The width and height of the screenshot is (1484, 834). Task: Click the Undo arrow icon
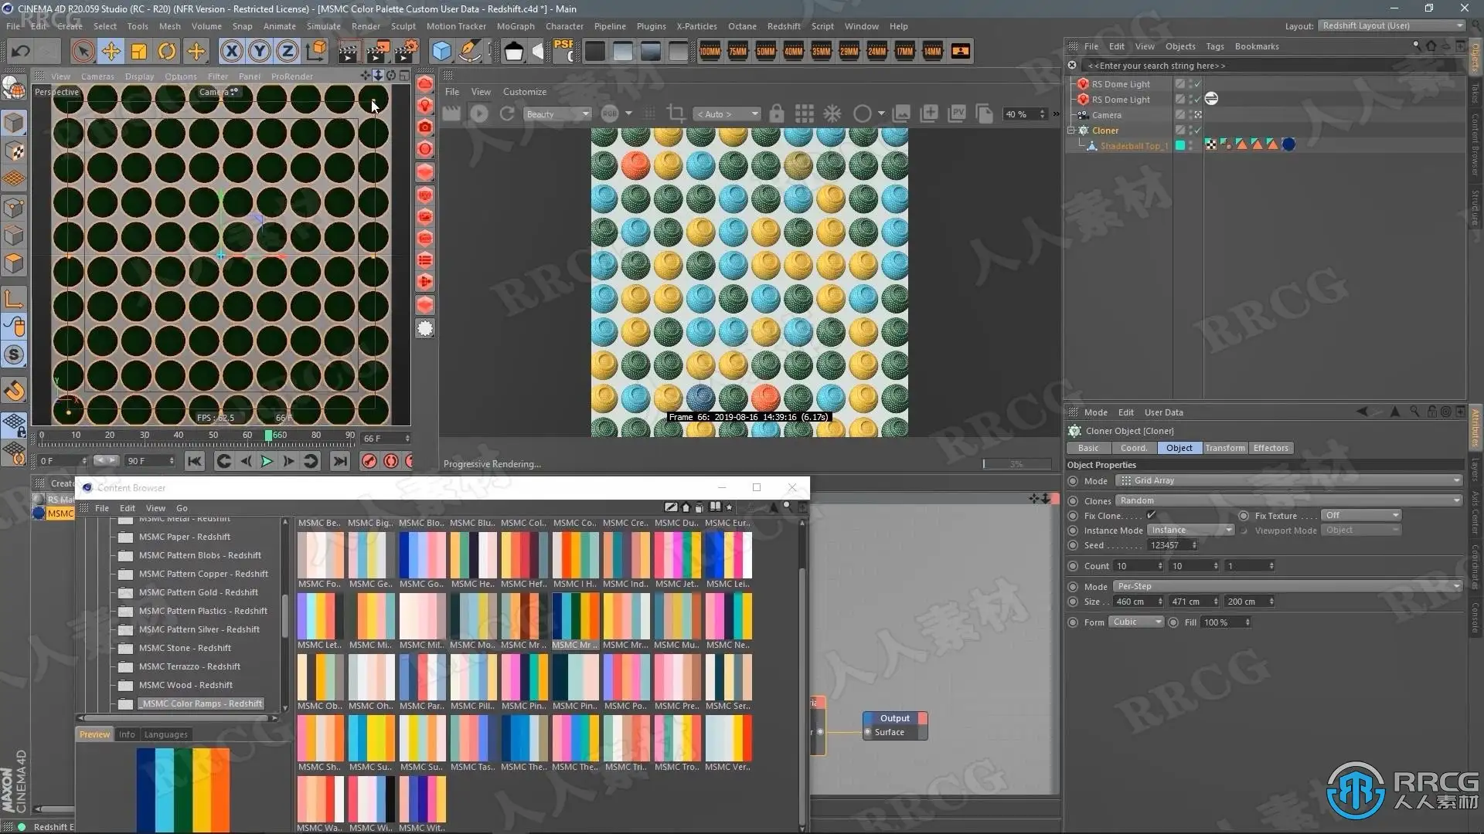pyautogui.click(x=21, y=52)
